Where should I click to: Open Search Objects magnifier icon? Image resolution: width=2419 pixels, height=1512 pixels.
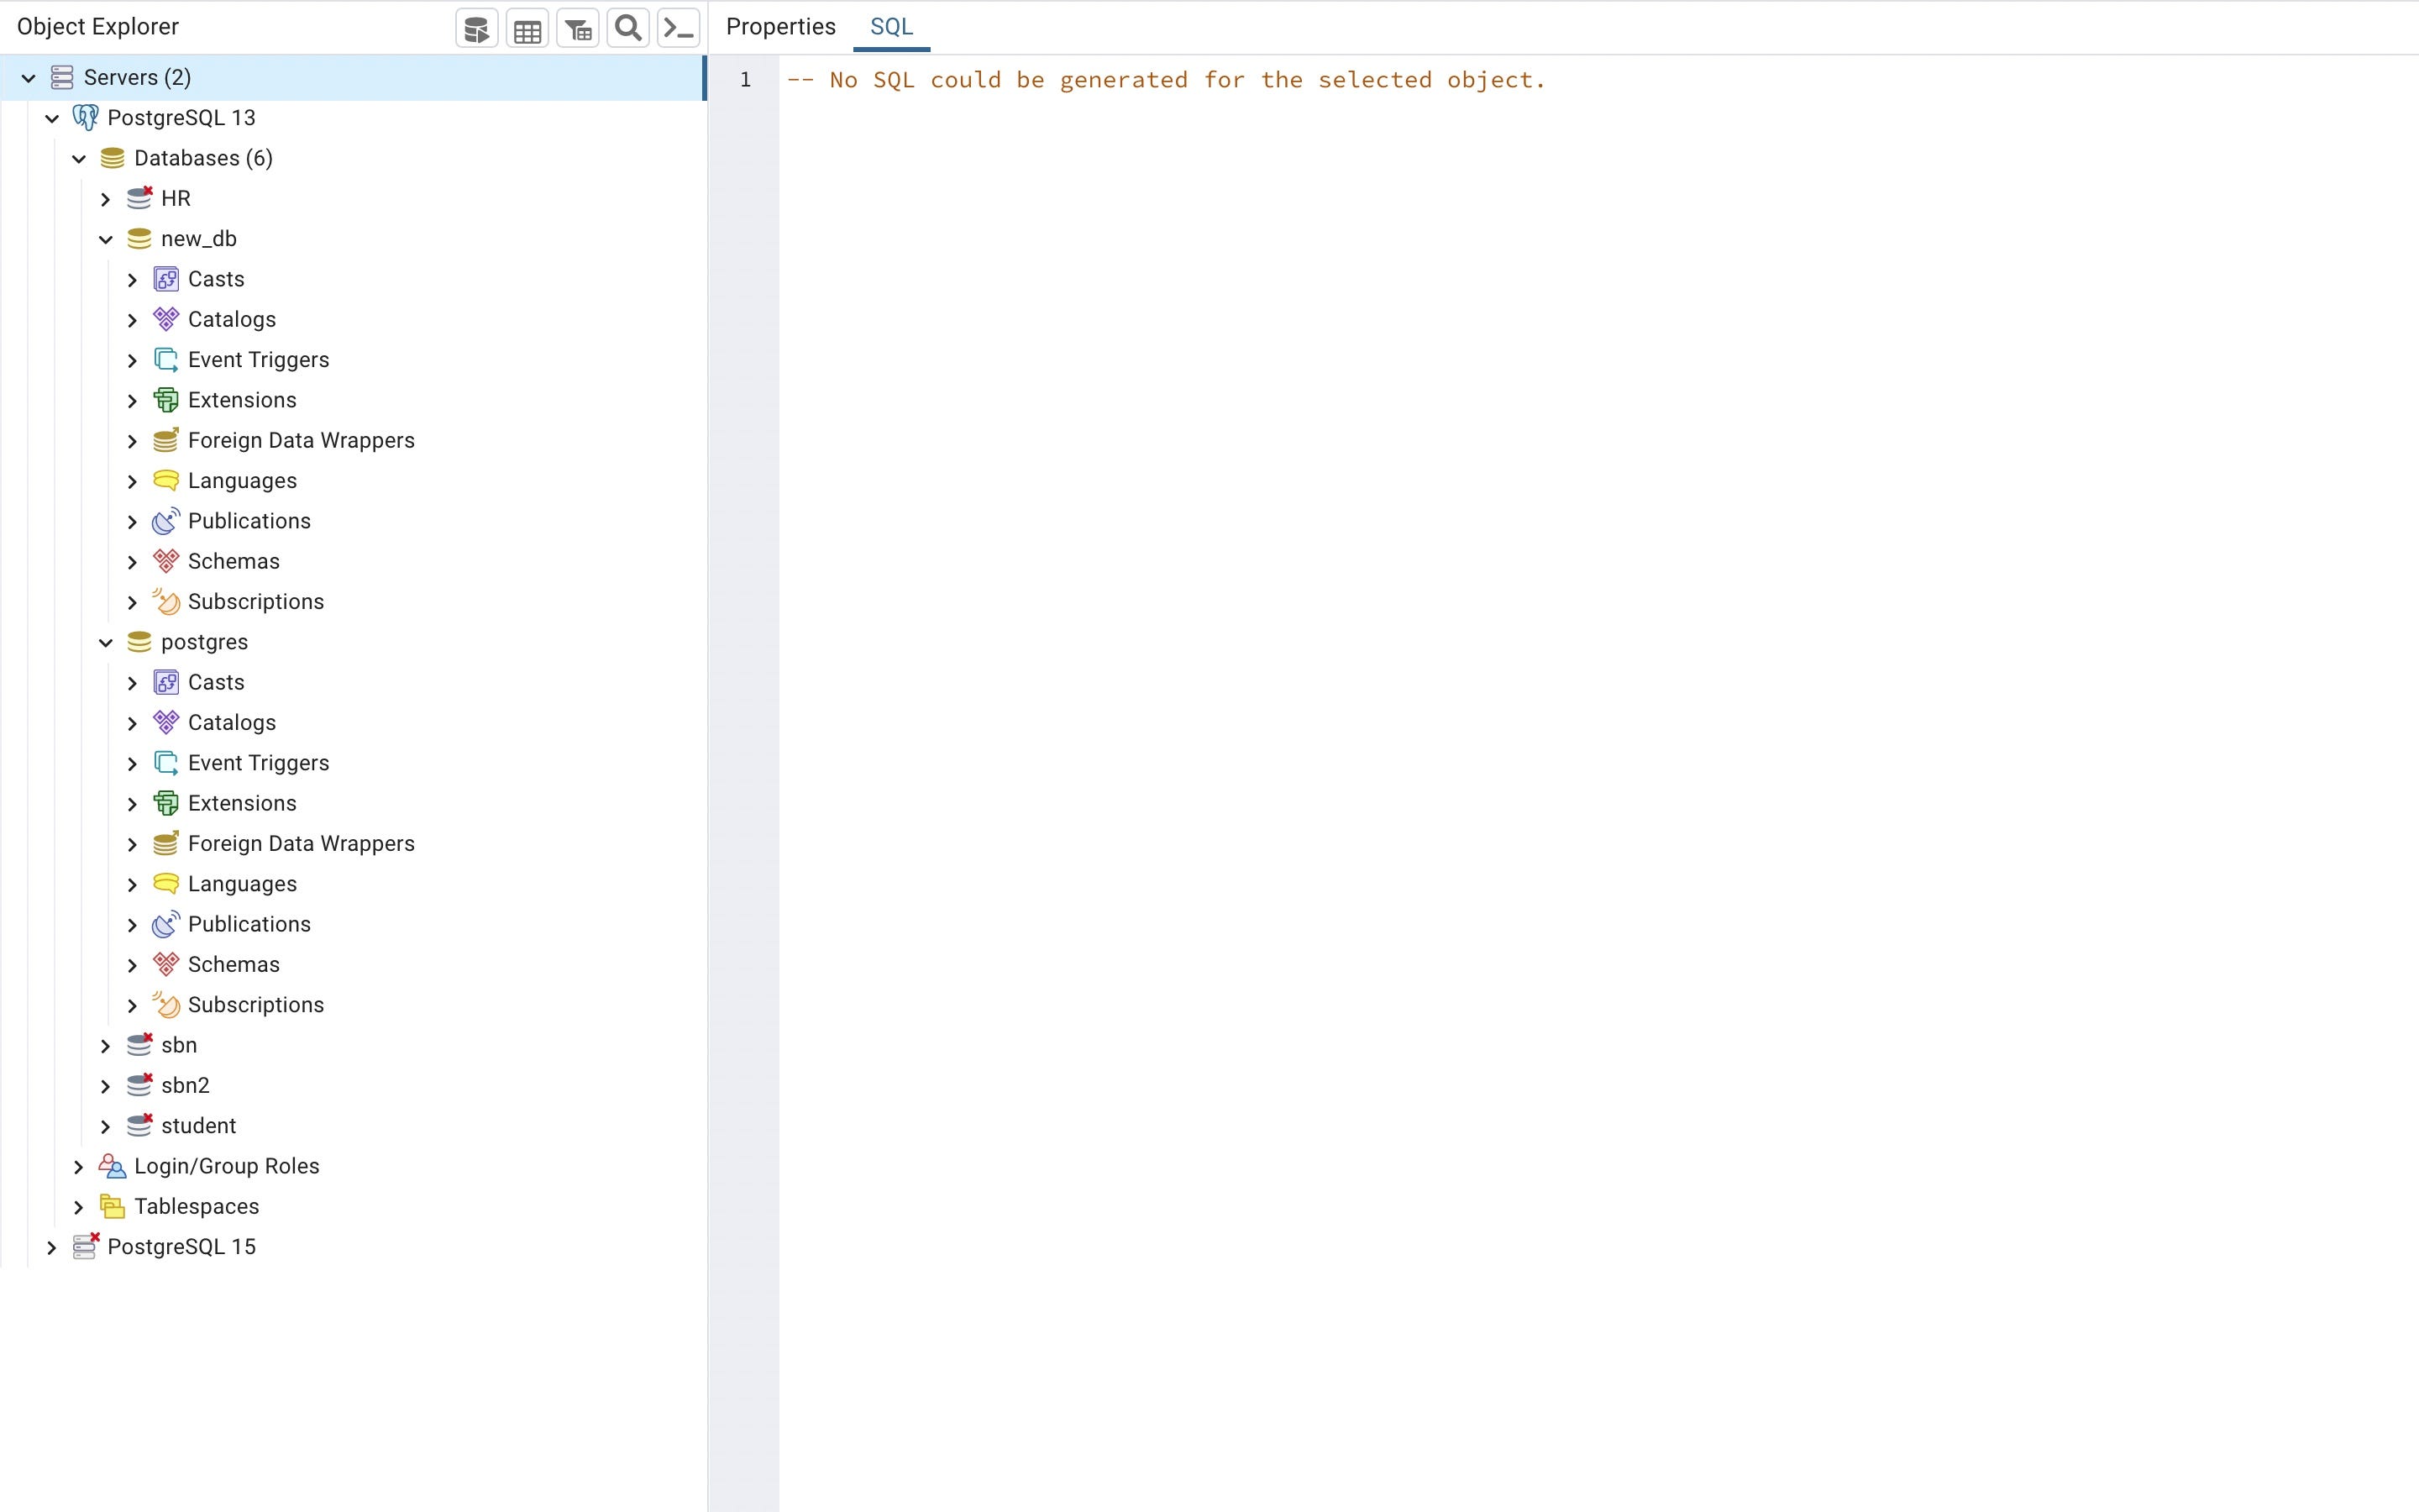coord(627,29)
